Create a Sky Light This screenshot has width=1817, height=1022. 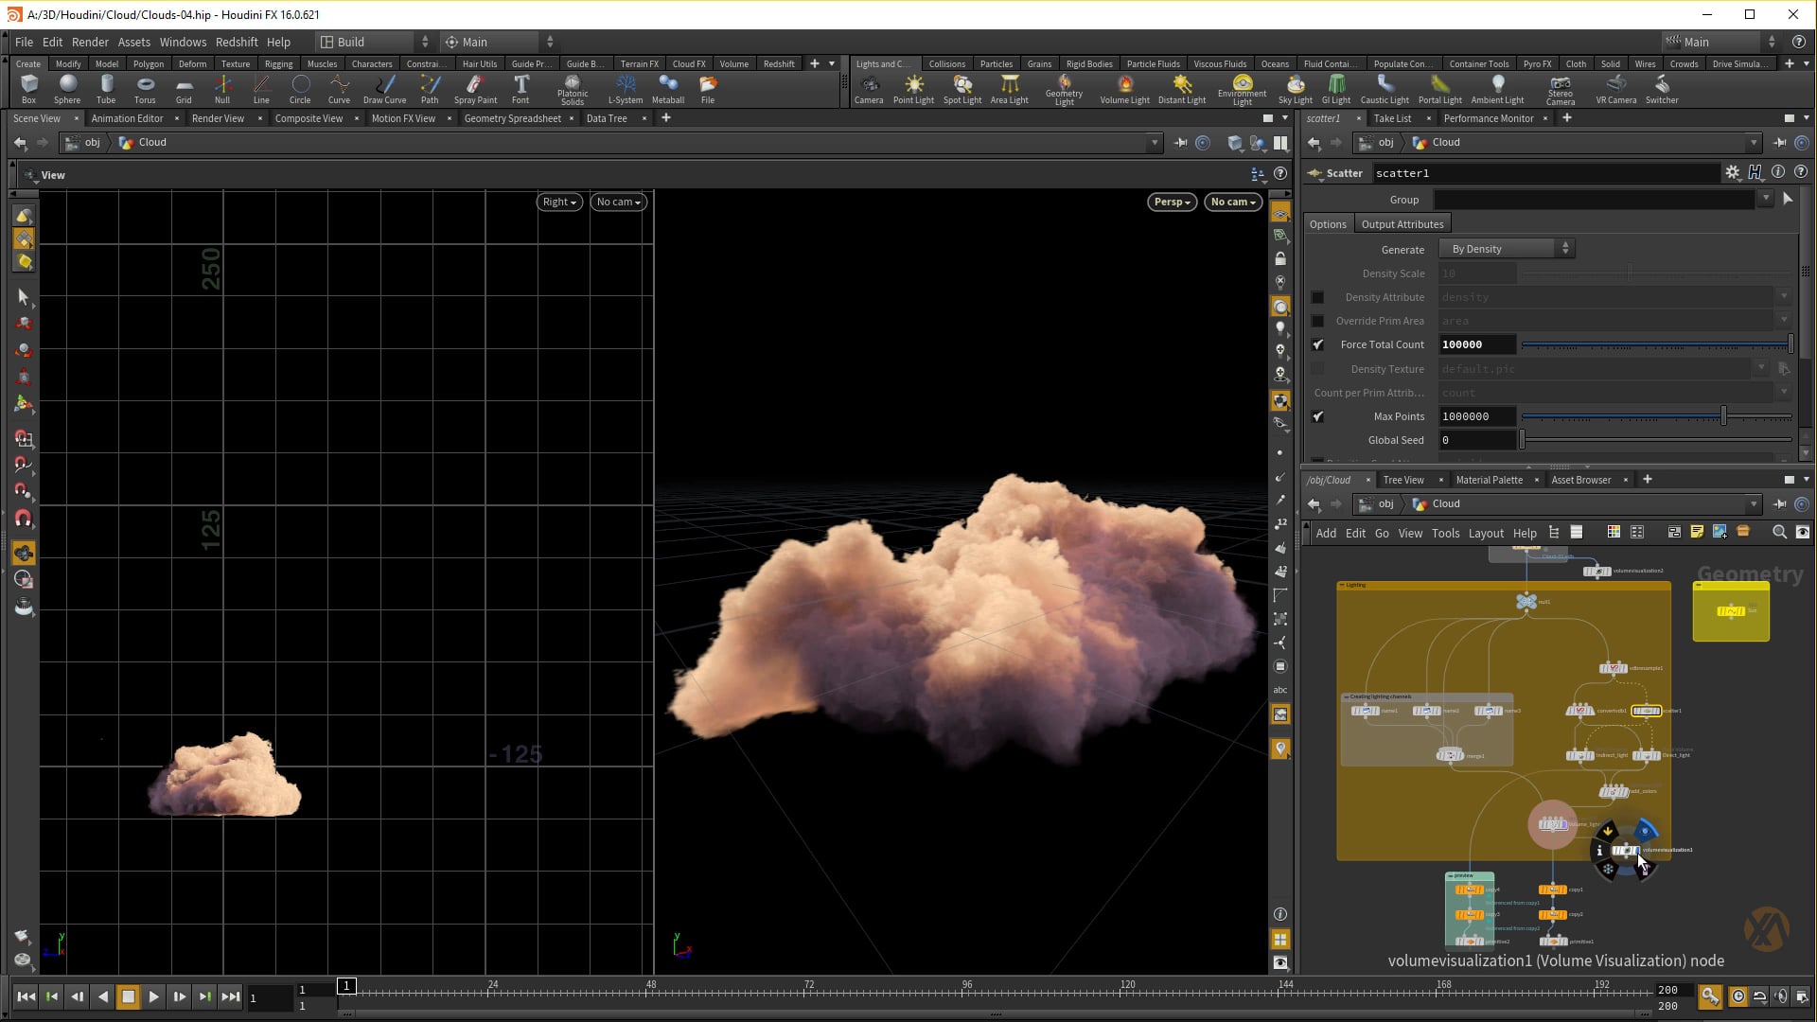pyautogui.click(x=1295, y=89)
